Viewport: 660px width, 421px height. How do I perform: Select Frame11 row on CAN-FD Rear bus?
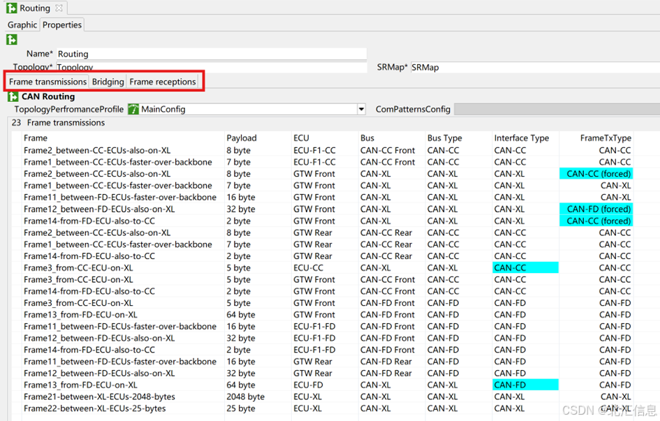[x=328, y=361]
